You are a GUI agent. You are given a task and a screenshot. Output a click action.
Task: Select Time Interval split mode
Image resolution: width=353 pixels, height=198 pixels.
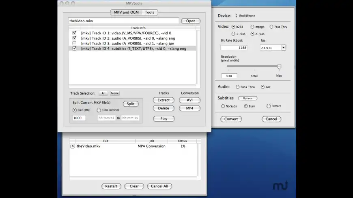[99, 110]
